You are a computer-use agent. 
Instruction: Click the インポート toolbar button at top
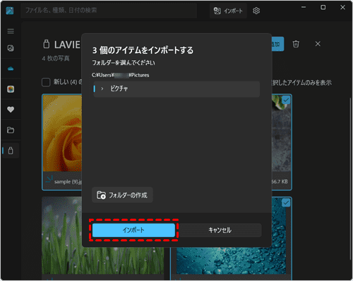(228, 11)
